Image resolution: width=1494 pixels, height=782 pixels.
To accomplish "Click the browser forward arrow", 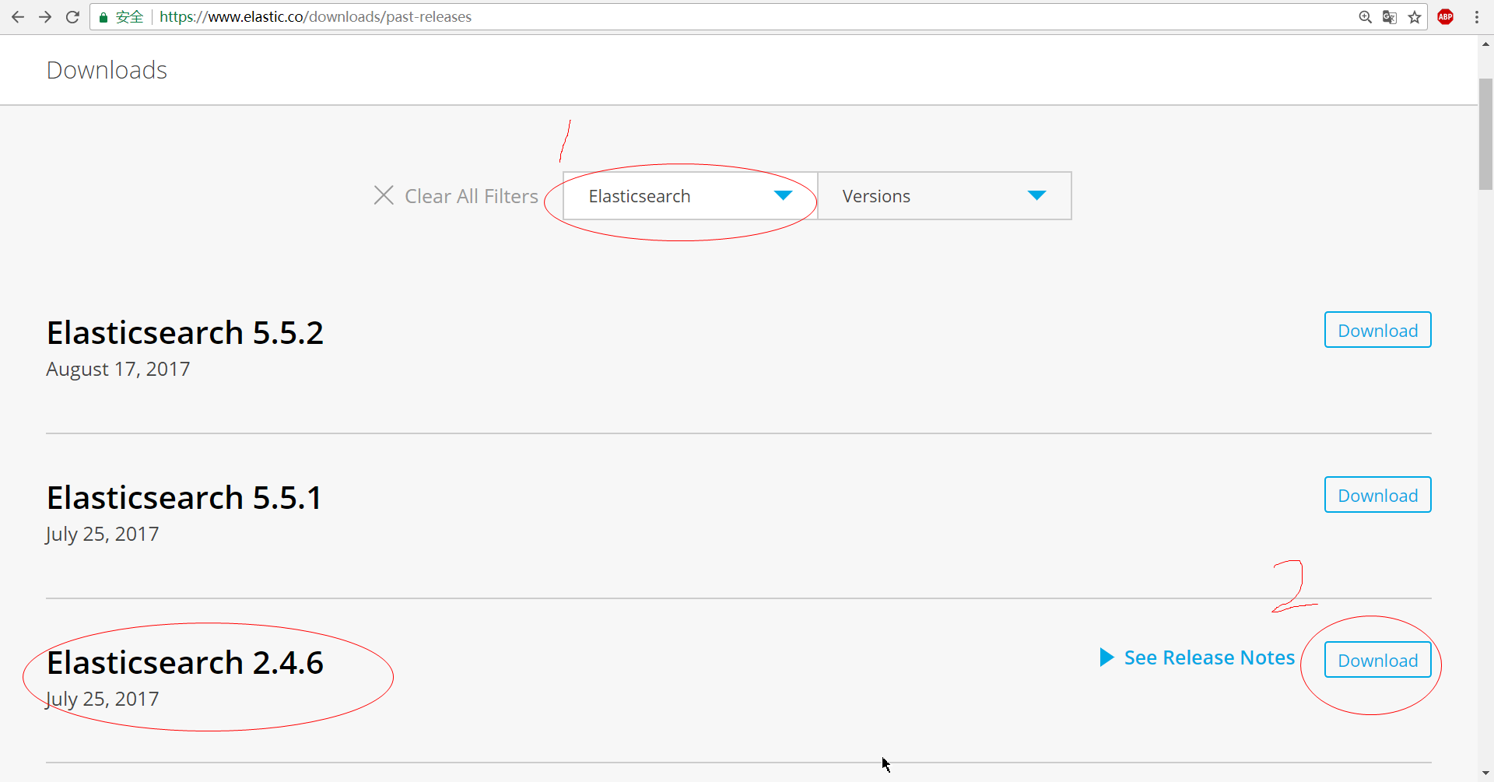I will pos(45,17).
